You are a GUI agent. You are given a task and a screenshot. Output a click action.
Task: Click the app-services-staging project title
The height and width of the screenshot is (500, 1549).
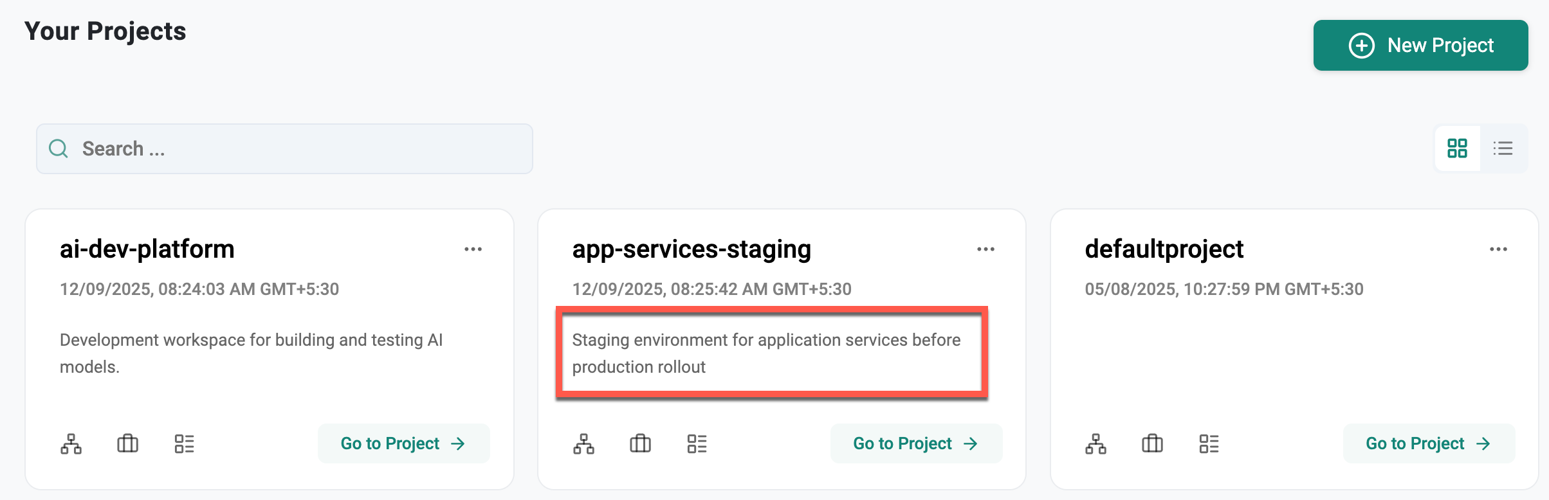(x=692, y=249)
